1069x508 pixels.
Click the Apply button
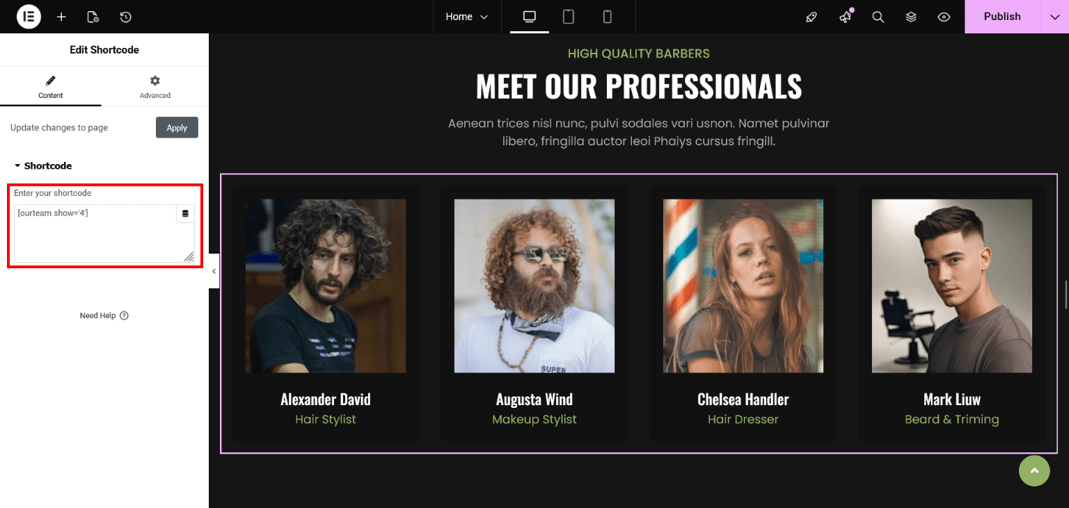tap(177, 127)
